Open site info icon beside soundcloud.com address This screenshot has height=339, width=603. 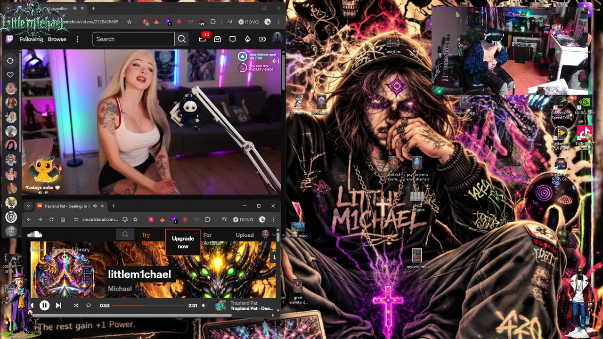coord(76,219)
